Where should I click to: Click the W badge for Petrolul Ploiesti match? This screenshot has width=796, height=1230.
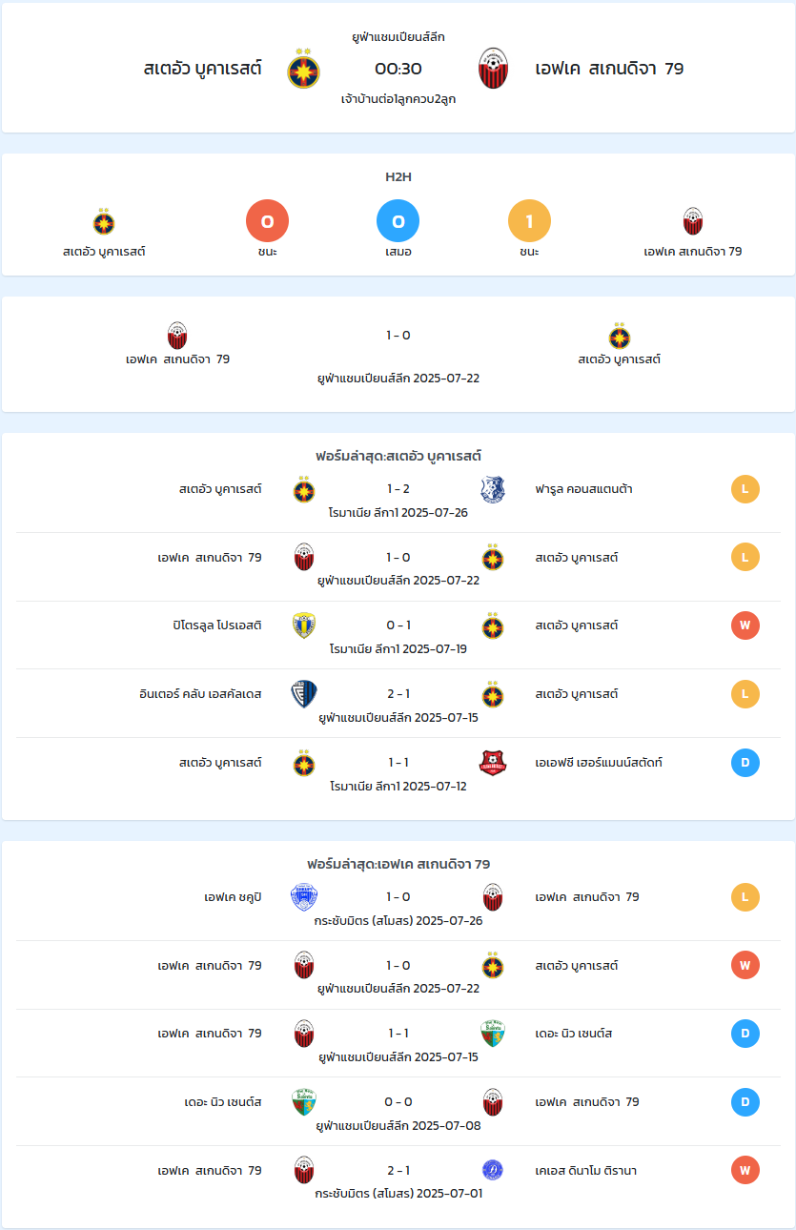(x=745, y=625)
